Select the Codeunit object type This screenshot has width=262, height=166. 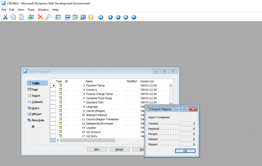click(x=37, y=102)
